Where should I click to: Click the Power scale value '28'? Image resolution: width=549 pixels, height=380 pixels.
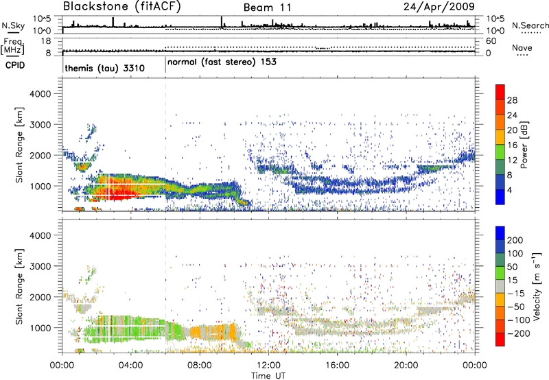click(512, 100)
